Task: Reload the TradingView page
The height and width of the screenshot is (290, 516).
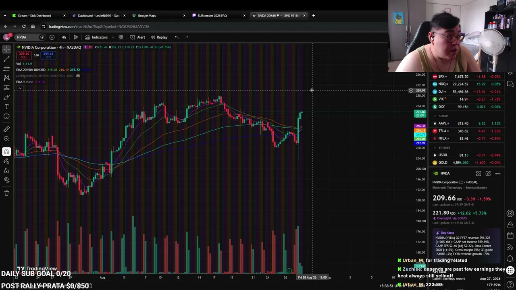Action: 24,26
